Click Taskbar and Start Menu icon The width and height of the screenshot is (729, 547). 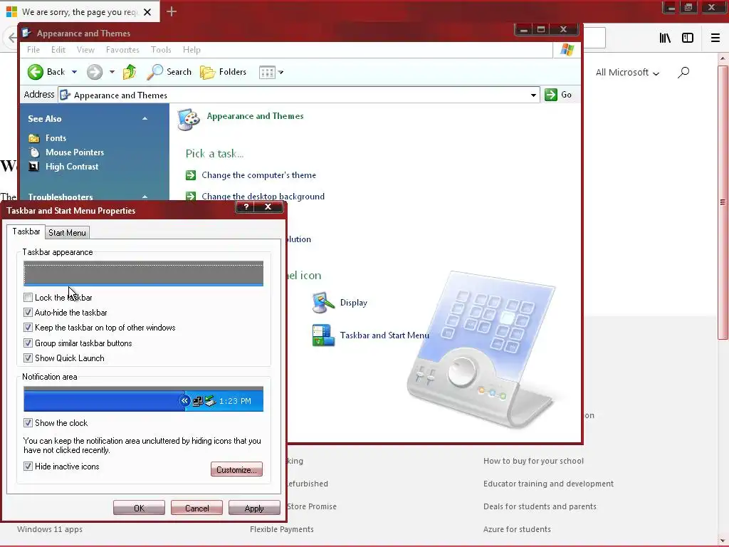[x=324, y=335]
